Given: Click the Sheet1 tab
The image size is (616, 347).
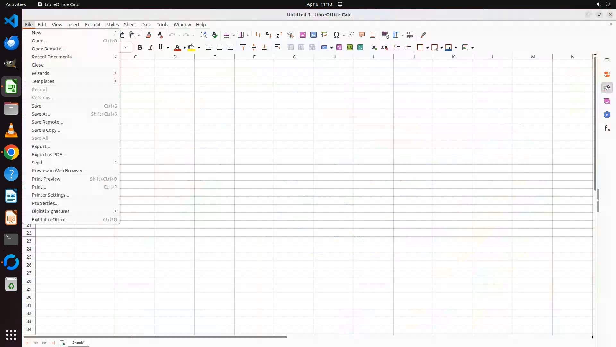Looking at the screenshot, I should click(78, 343).
